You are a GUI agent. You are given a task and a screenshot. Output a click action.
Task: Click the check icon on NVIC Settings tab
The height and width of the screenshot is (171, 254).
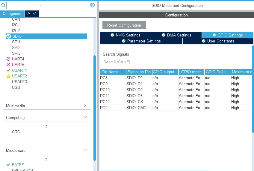112,35
